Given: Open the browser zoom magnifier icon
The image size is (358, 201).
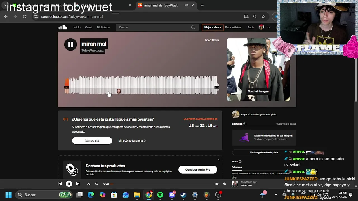Looking at the screenshot, I should tap(255, 16).
